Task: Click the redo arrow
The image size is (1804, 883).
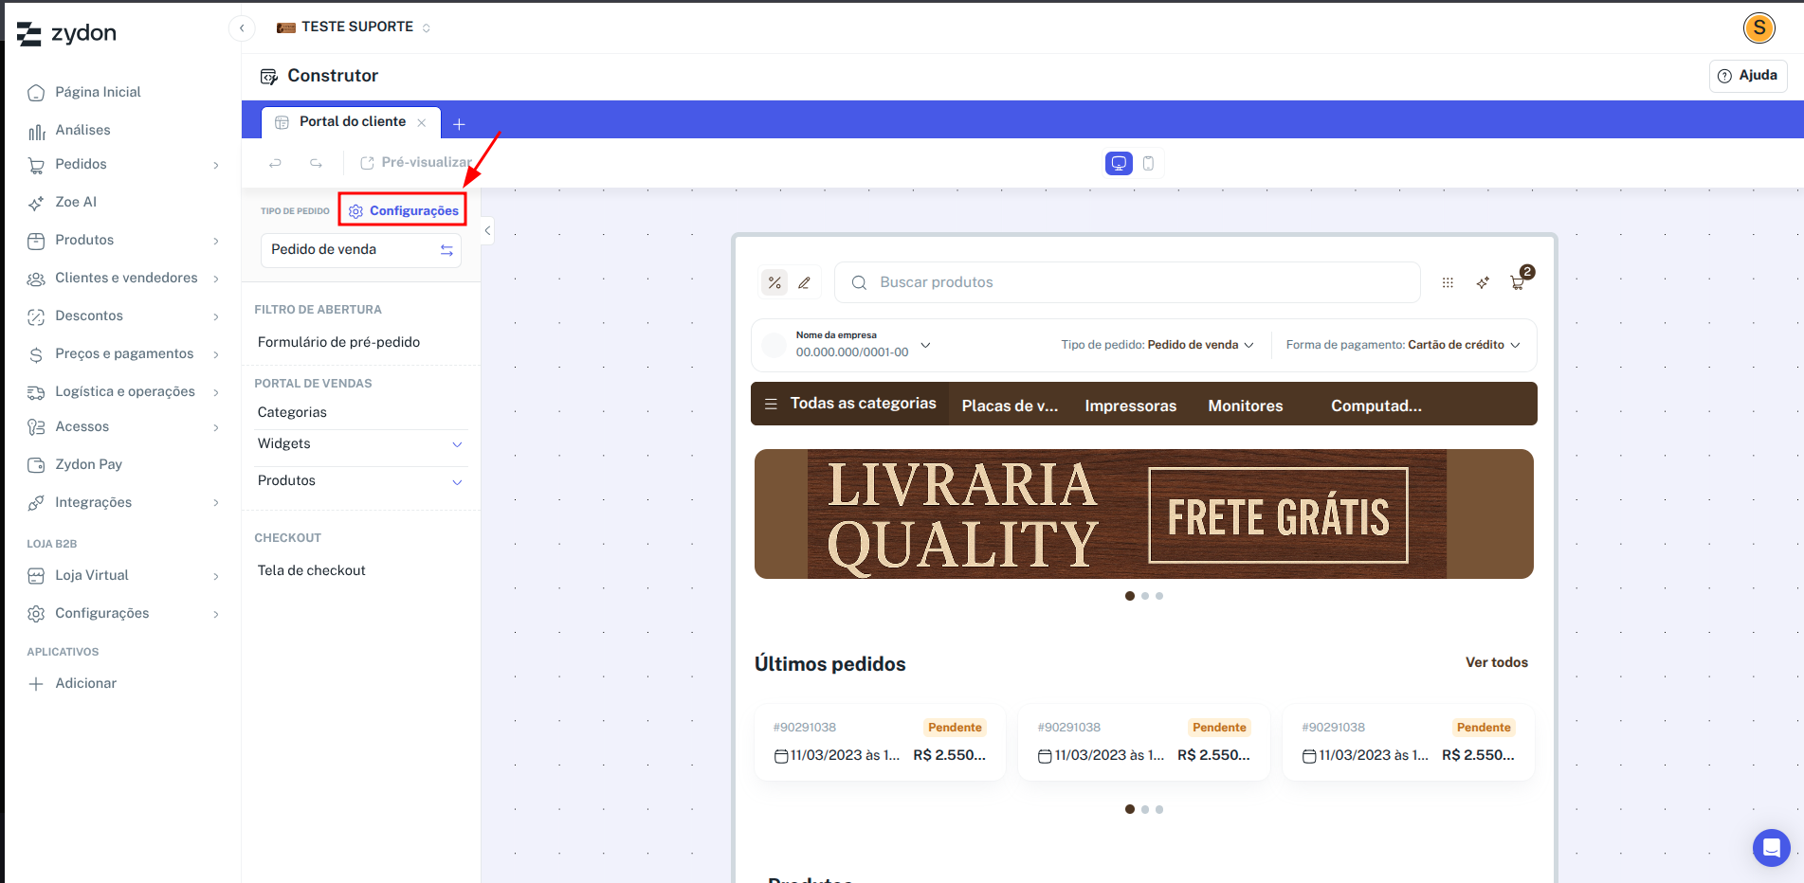Action: click(x=316, y=163)
